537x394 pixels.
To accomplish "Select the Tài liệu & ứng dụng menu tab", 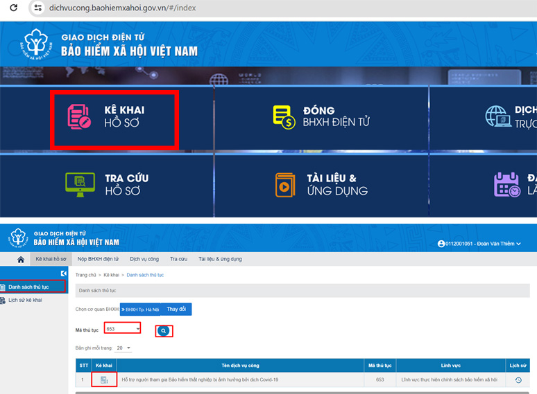I will 220,259.
